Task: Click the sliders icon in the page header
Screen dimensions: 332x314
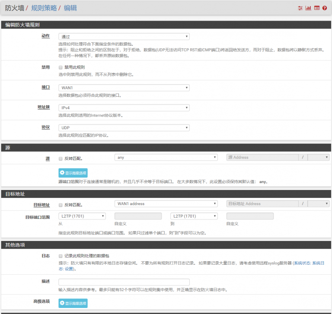Action: point(300,8)
